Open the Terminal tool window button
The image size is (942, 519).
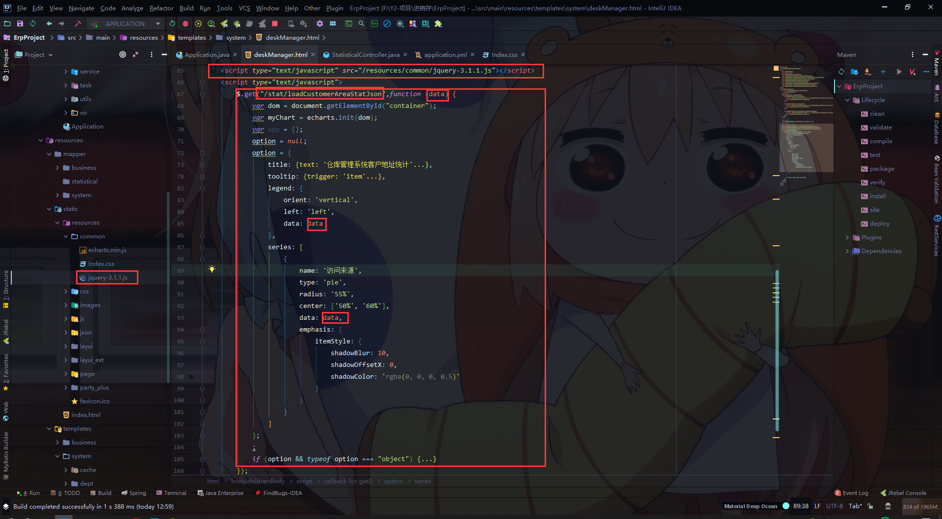(171, 493)
